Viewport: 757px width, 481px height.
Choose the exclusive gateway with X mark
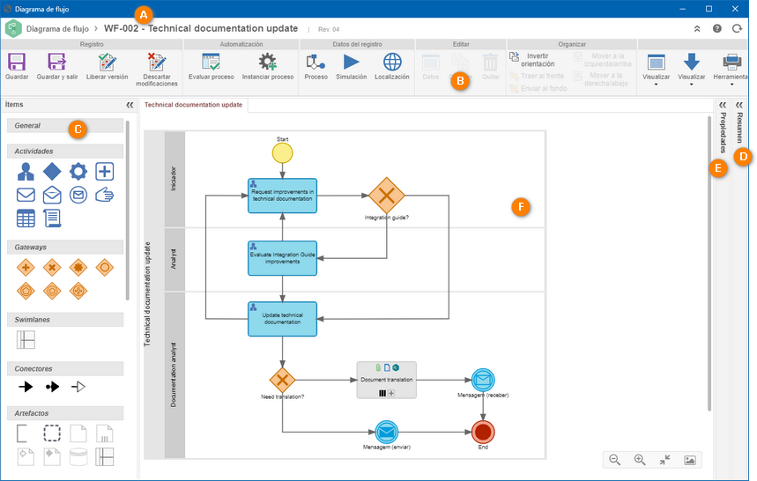[x=52, y=267]
